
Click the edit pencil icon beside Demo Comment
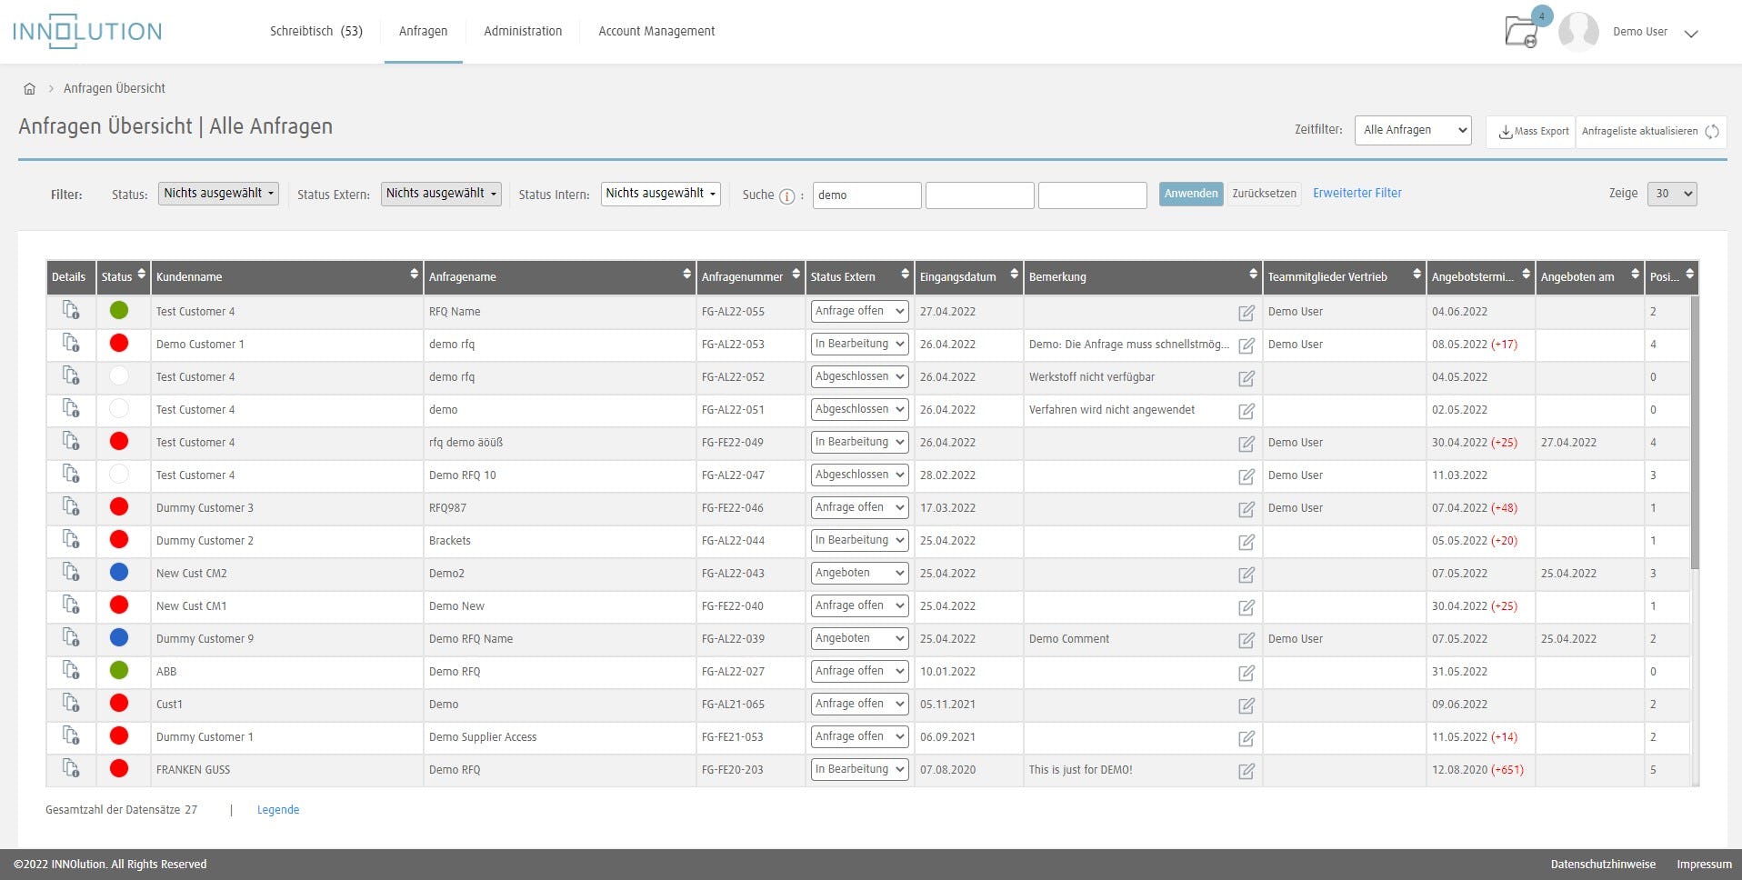[x=1246, y=639]
